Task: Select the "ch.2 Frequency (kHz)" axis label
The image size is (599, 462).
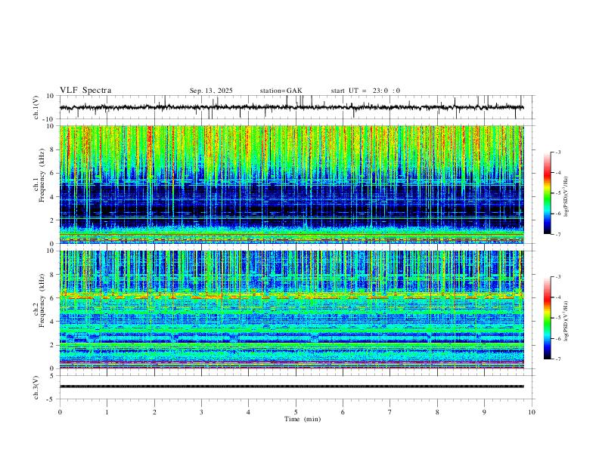Action: point(39,300)
